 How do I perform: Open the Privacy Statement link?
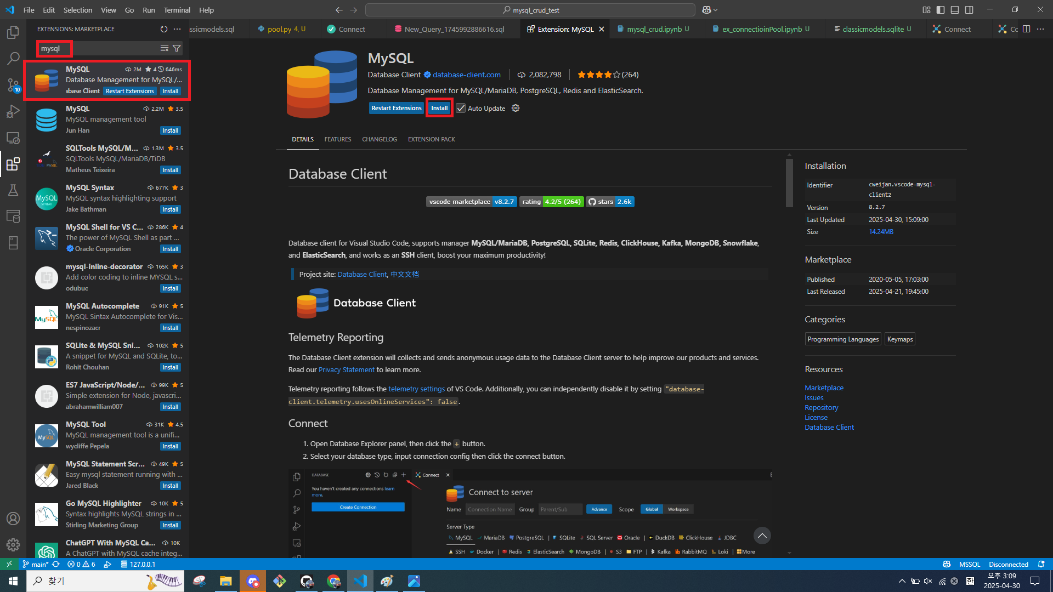pyautogui.click(x=346, y=370)
